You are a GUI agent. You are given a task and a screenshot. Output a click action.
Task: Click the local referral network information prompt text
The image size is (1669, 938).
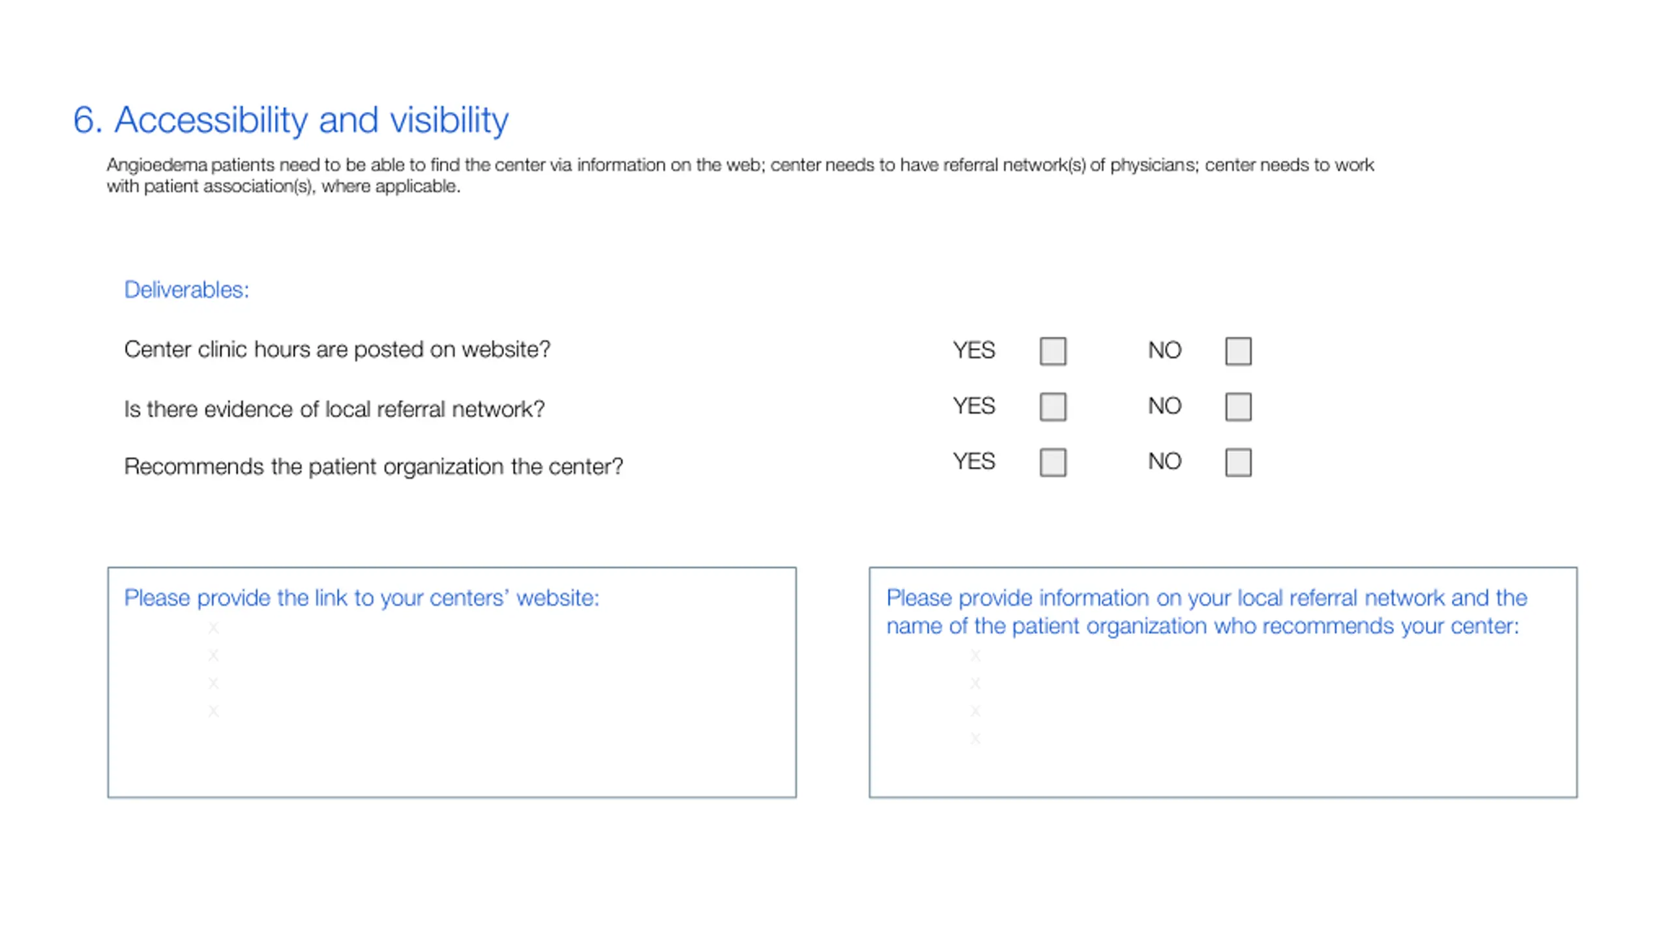coord(1206,612)
